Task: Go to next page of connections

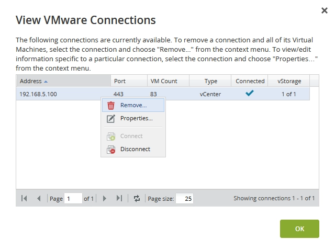Action: point(105,199)
